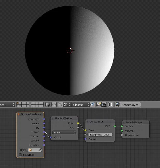The height and width of the screenshot is (168, 160).
Task: Collapse the Diffuse BSDF node
Action: [x=87, y=122]
